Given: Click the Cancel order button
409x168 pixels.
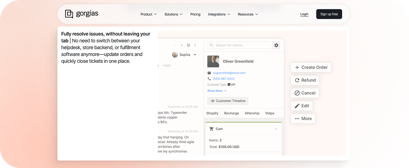Looking at the screenshot, I should 305,93.
